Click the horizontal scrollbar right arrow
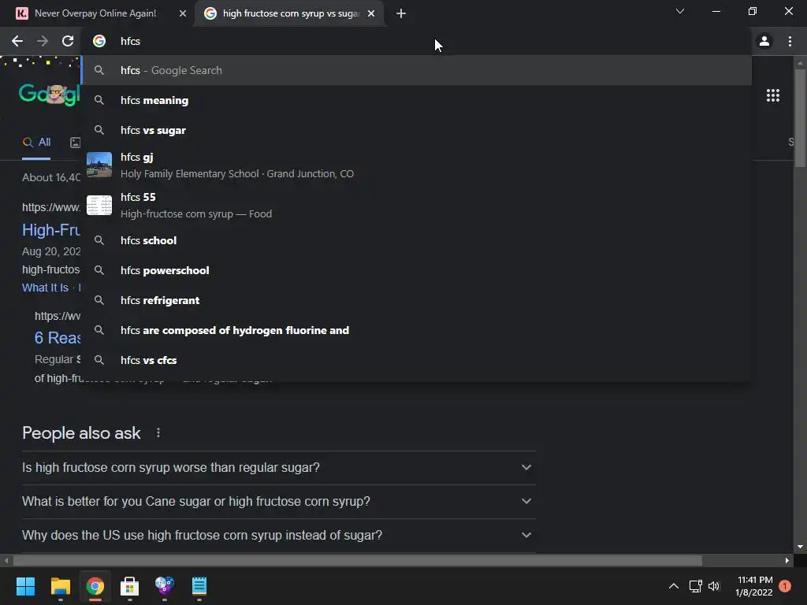The height and width of the screenshot is (605, 807). 787,560
